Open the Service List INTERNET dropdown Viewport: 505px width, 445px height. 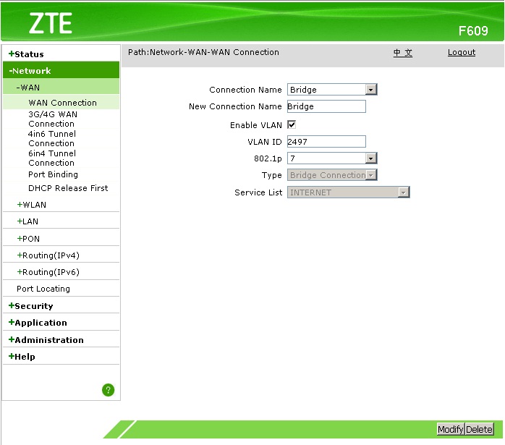coord(349,192)
